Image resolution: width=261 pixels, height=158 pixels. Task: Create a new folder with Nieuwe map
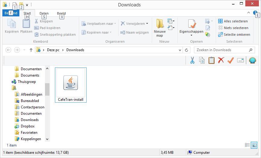[160, 28]
